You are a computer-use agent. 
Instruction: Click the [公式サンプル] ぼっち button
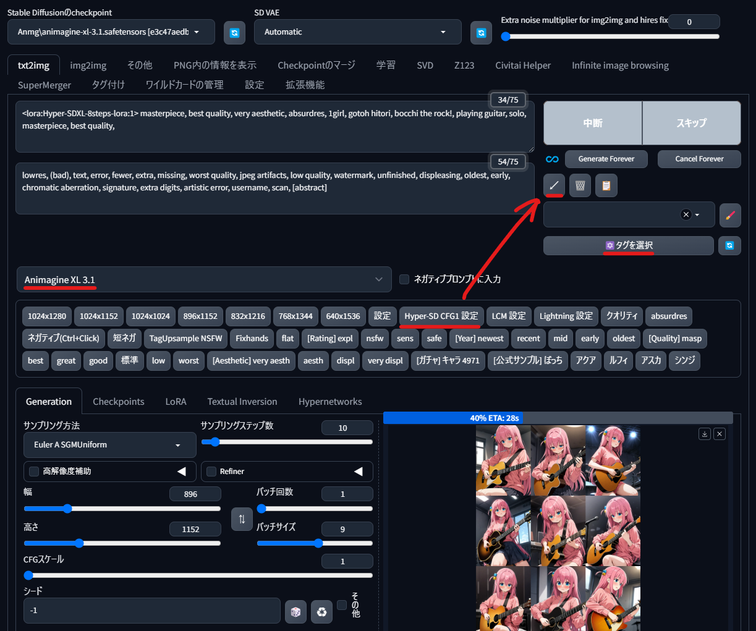click(x=528, y=361)
